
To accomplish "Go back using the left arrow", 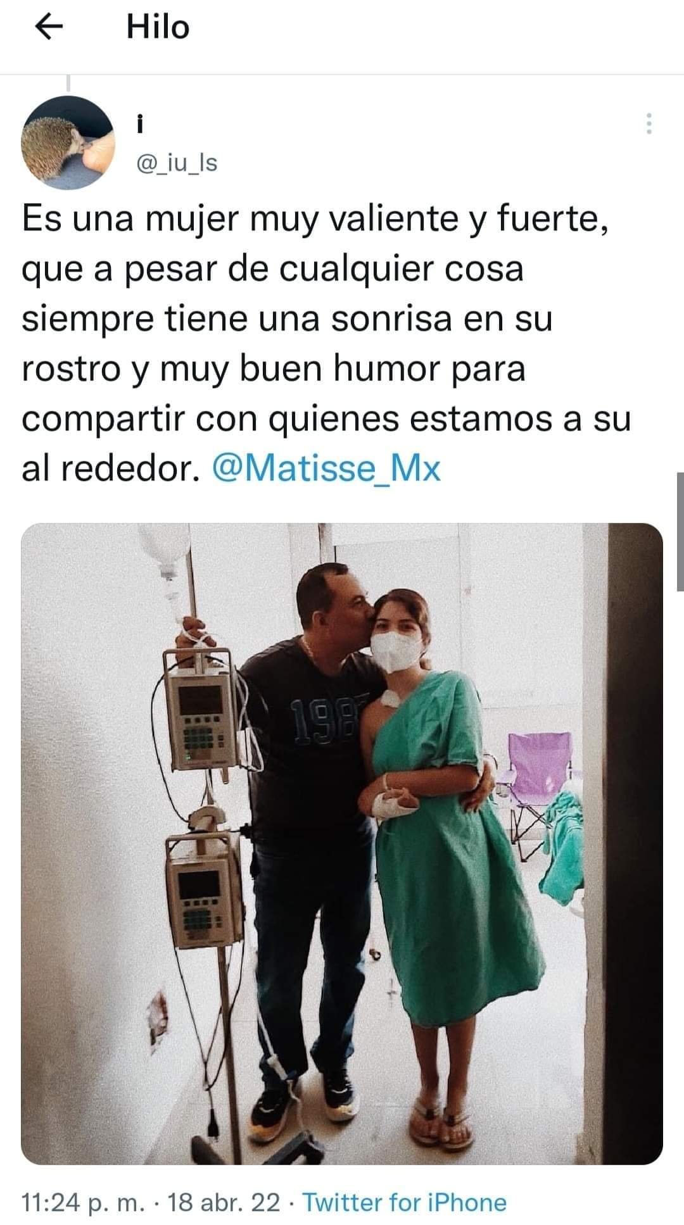I will tap(49, 27).
